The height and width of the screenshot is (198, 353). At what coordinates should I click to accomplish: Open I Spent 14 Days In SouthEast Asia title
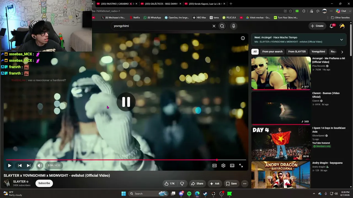coord(329,130)
